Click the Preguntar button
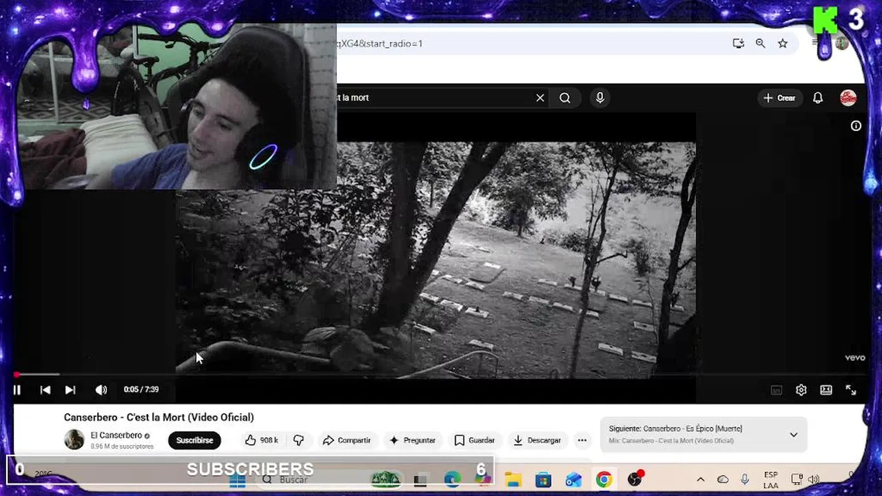The image size is (882, 496). (412, 440)
